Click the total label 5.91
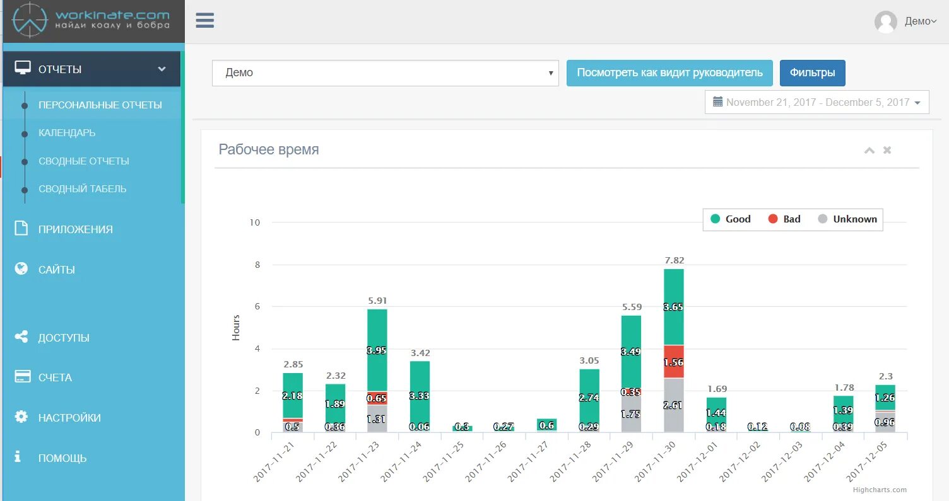Image resolution: width=949 pixels, height=501 pixels. click(x=377, y=301)
